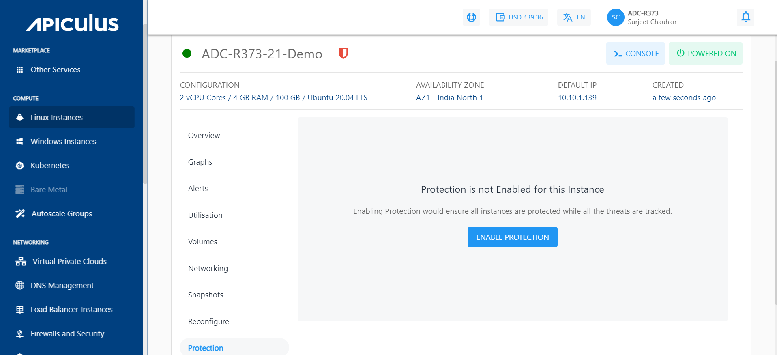
Task: Open the EN language selector
Action: coord(574,17)
